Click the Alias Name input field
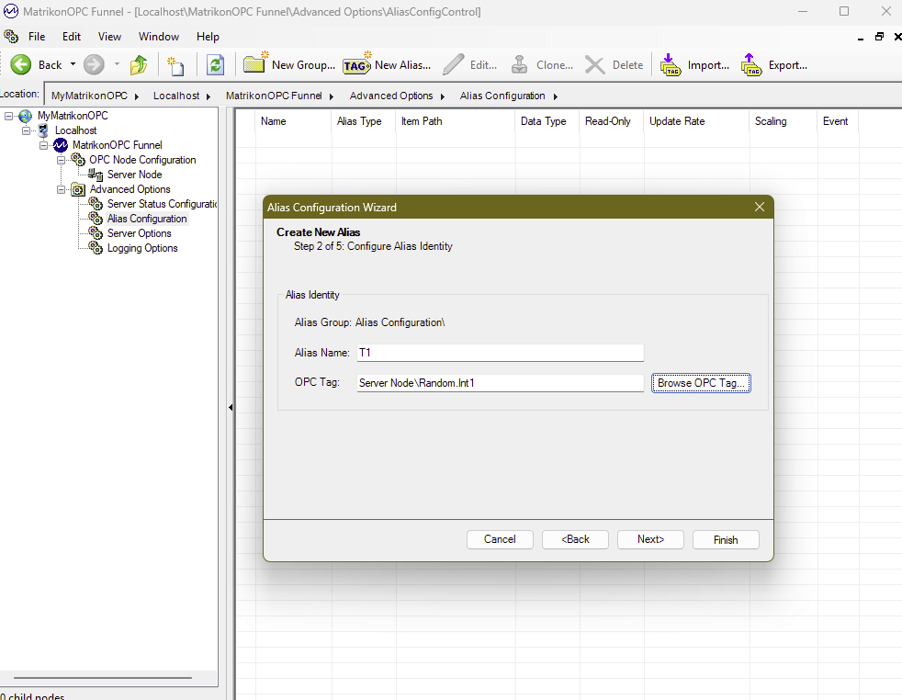 500,353
